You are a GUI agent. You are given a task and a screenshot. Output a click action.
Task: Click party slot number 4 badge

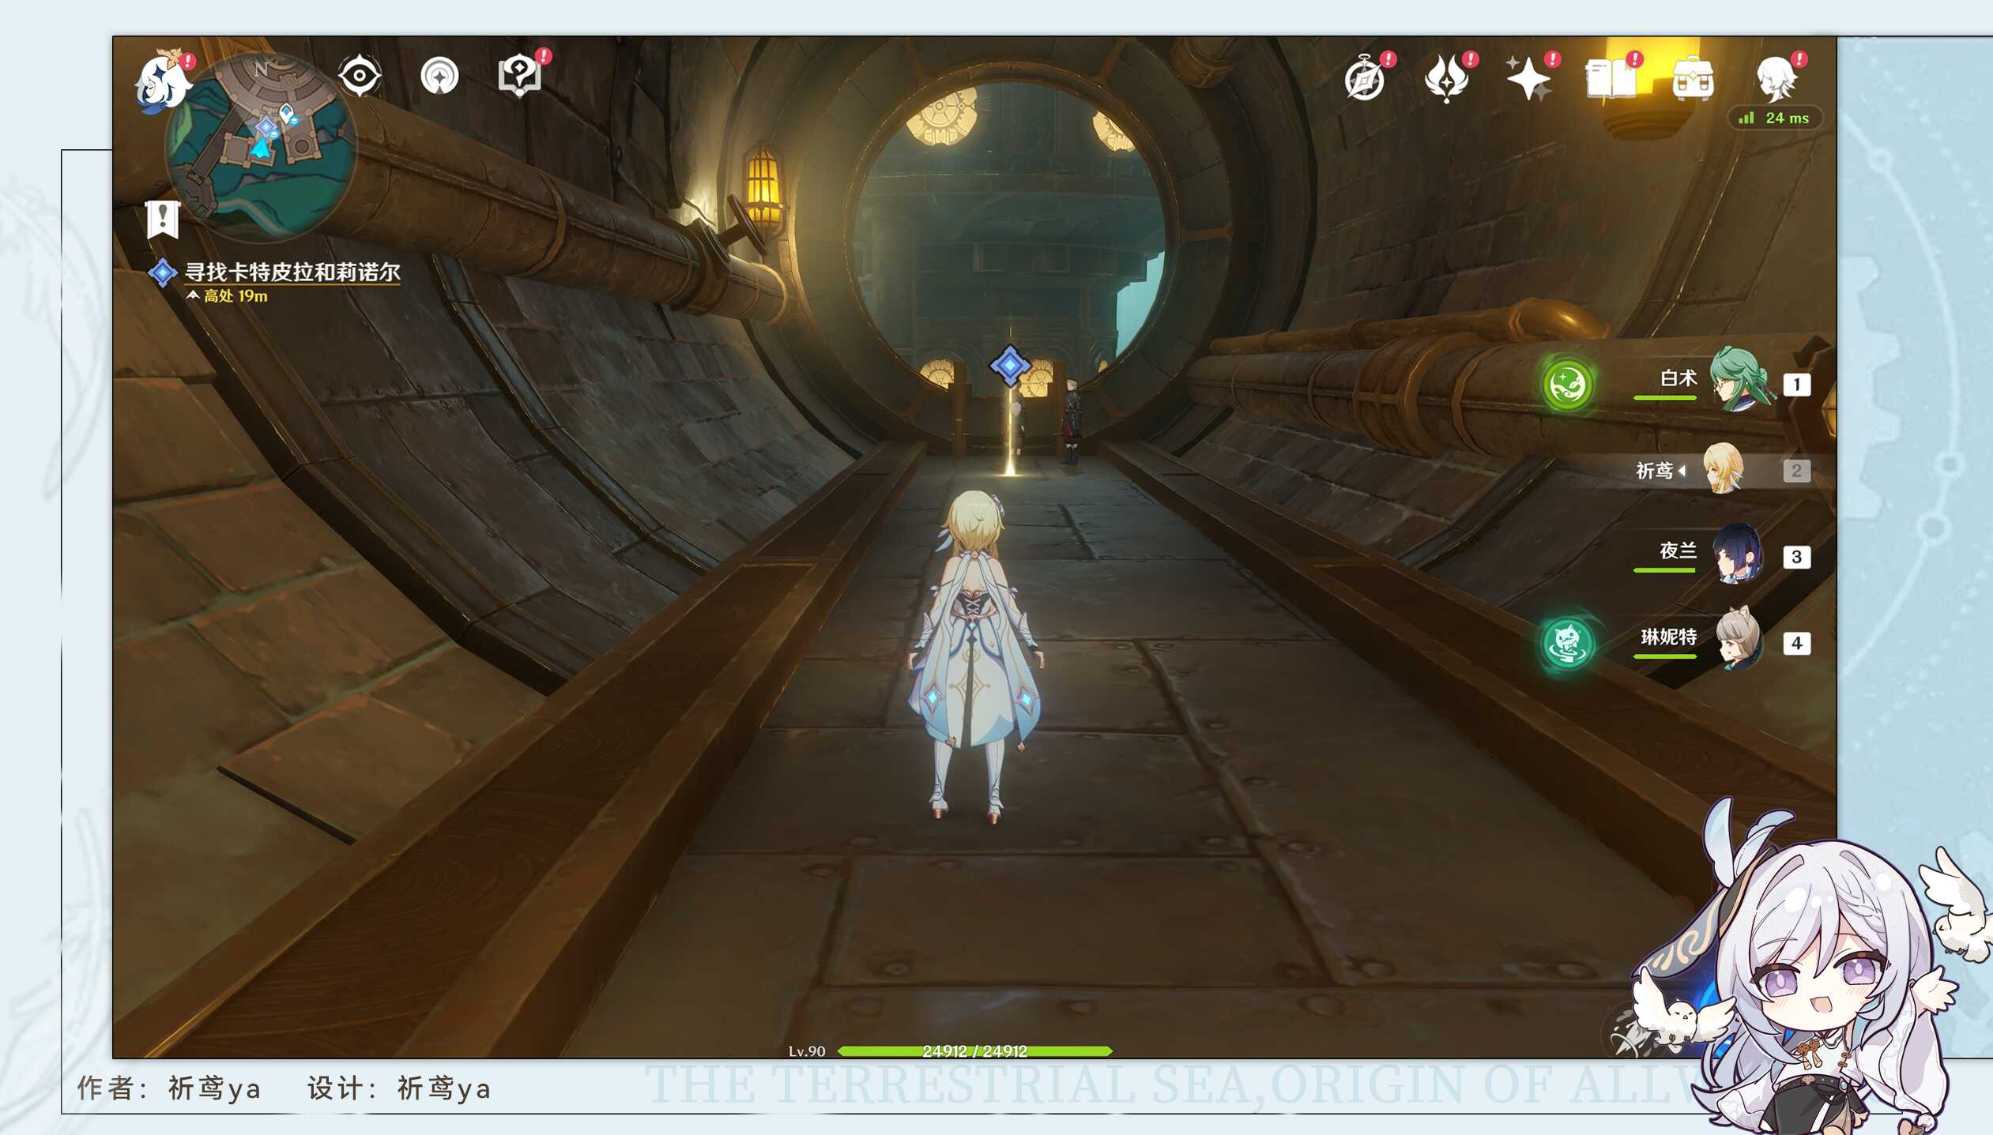coord(1796,643)
